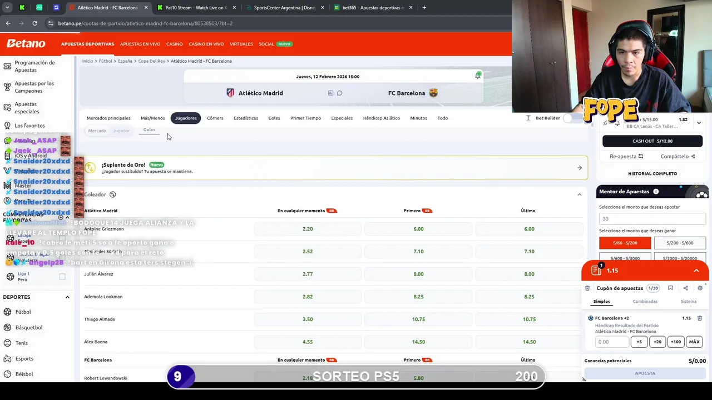Select the Sistema coupon tab
The image size is (712, 400).
(x=689, y=301)
